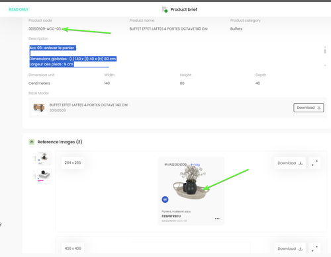
Task: Click the Centimeters dimension unit value
Action: (x=39, y=83)
